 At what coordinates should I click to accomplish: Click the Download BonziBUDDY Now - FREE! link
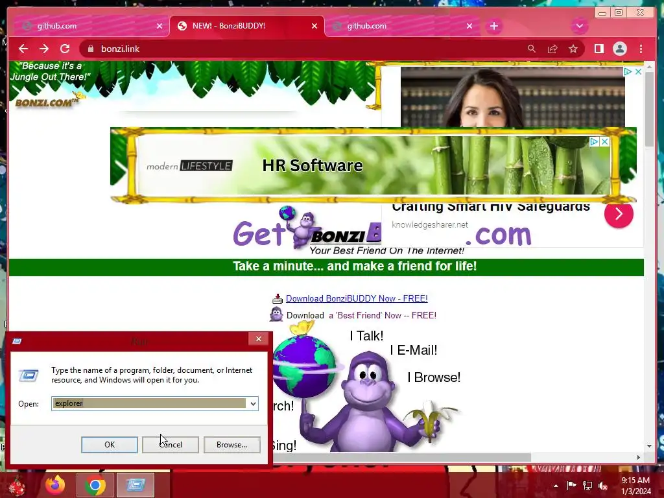pyautogui.click(x=357, y=298)
